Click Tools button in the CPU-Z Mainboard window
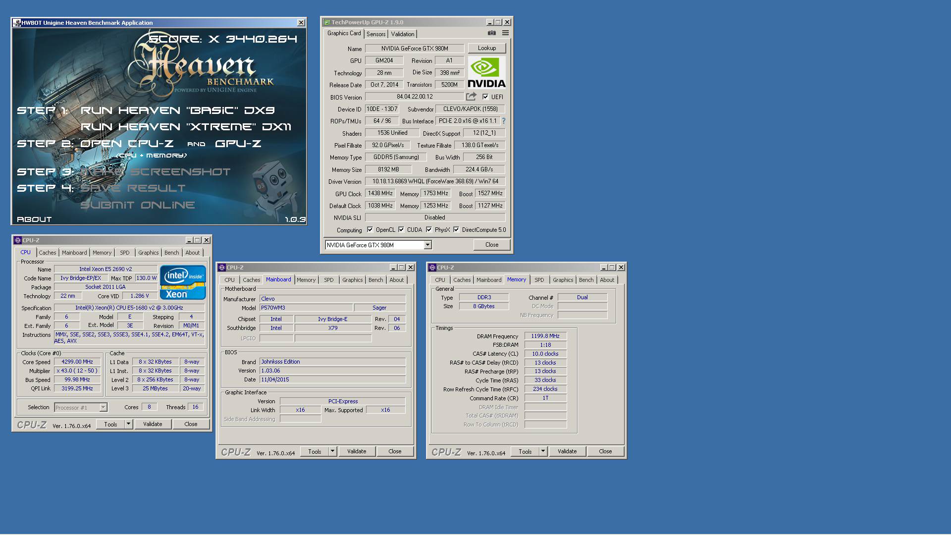The height and width of the screenshot is (535, 951). tap(315, 451)
